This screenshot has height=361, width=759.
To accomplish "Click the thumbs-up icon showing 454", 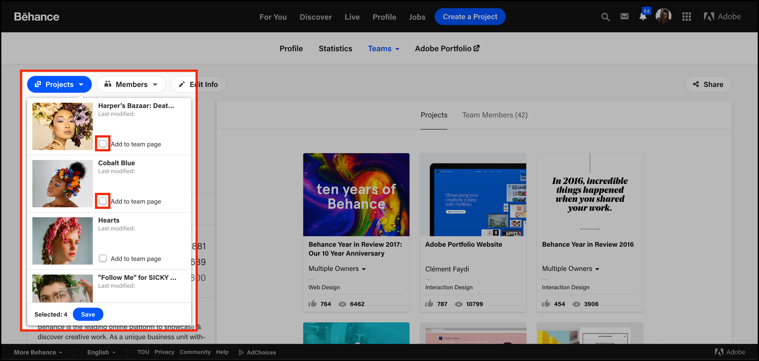I will pos(546,303).
